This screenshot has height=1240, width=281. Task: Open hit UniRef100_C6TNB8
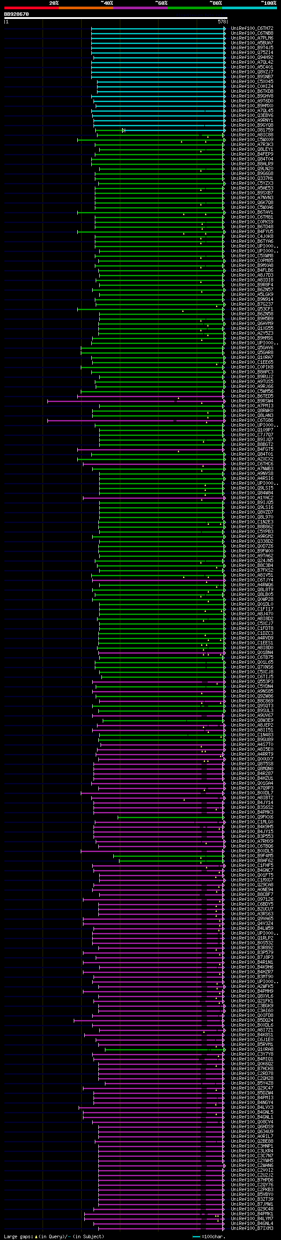[x=252, y=33]
